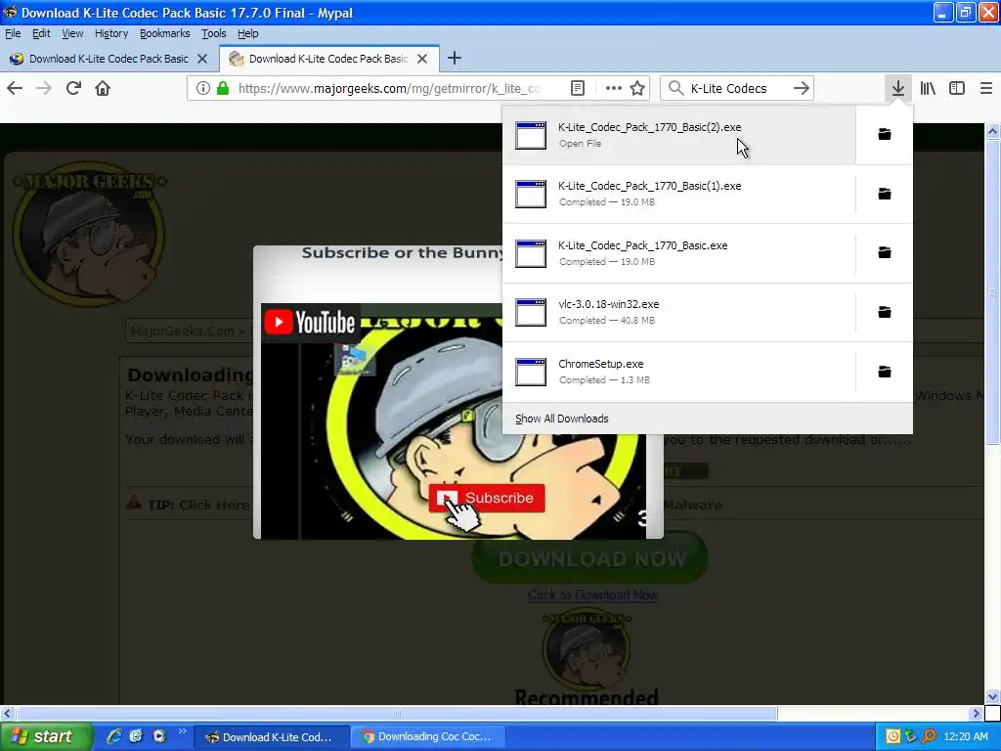Viewport: 1001px width, 751px height.
Task: Open the Help menu
Action: tap(247, 33)
